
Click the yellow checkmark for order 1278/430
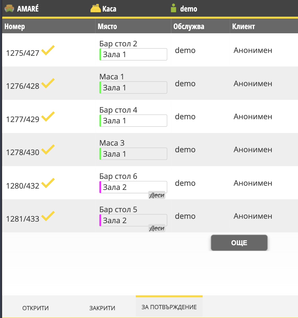(x=48, y=150)
